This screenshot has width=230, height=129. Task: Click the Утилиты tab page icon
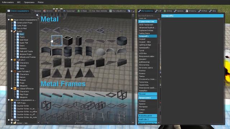(187, 11)
